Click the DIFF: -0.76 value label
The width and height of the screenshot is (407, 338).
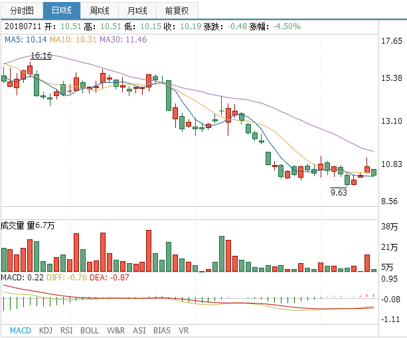pyautogui.click(x=66, y=278)
